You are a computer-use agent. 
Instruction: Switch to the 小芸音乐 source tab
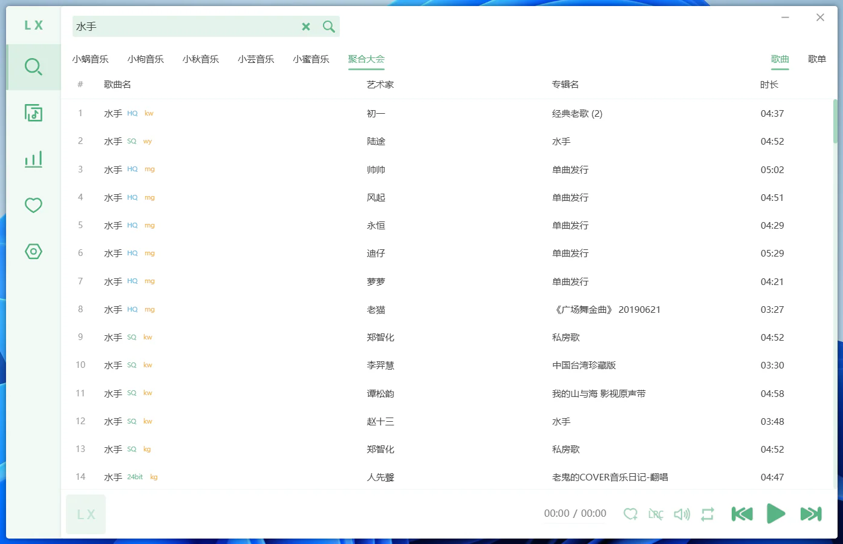256,59
